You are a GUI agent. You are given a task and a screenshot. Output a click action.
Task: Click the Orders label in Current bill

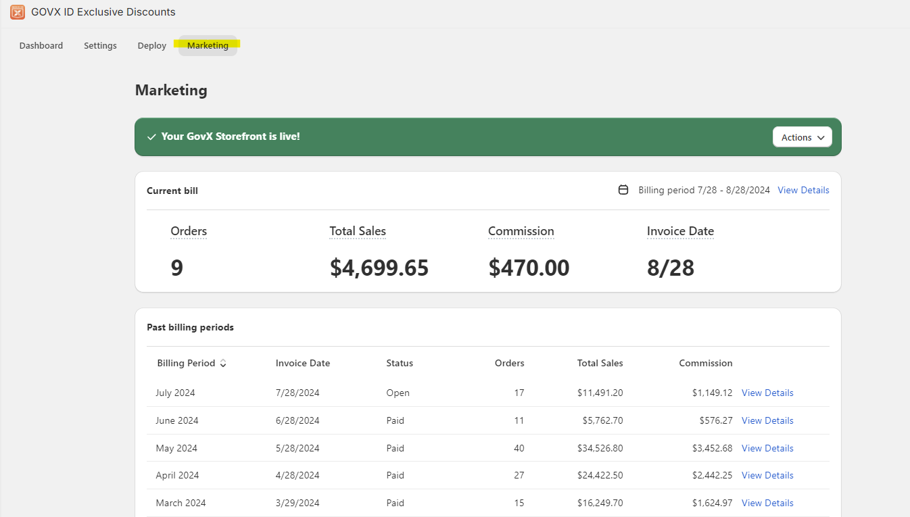[x=189, y=231]
